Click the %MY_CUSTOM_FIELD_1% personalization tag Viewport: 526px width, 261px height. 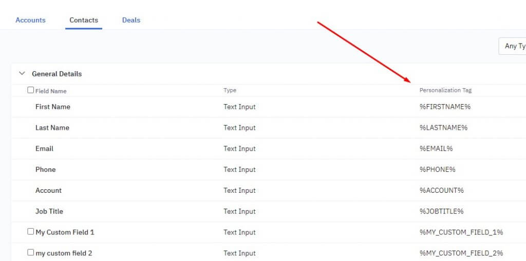click(461, 232)
